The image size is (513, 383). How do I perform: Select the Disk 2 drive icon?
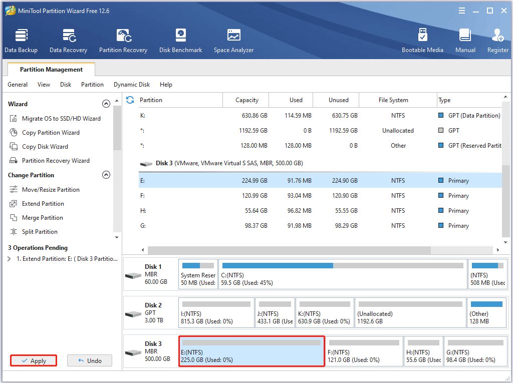point(133,314)
